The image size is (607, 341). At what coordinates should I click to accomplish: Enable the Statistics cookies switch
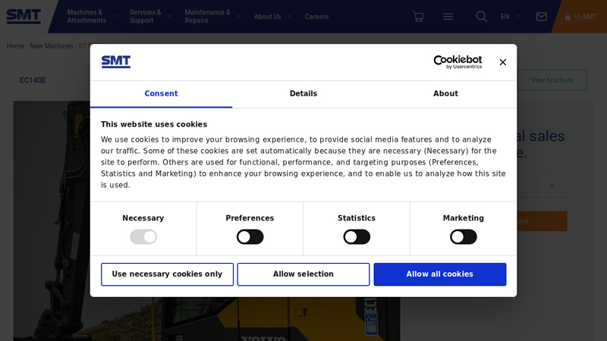tap(357, 236)
